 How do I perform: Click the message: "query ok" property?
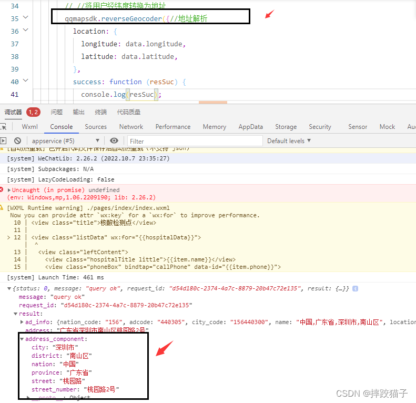pos(52,297)
